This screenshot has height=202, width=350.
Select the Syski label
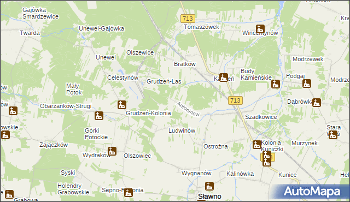coord(68,173)
